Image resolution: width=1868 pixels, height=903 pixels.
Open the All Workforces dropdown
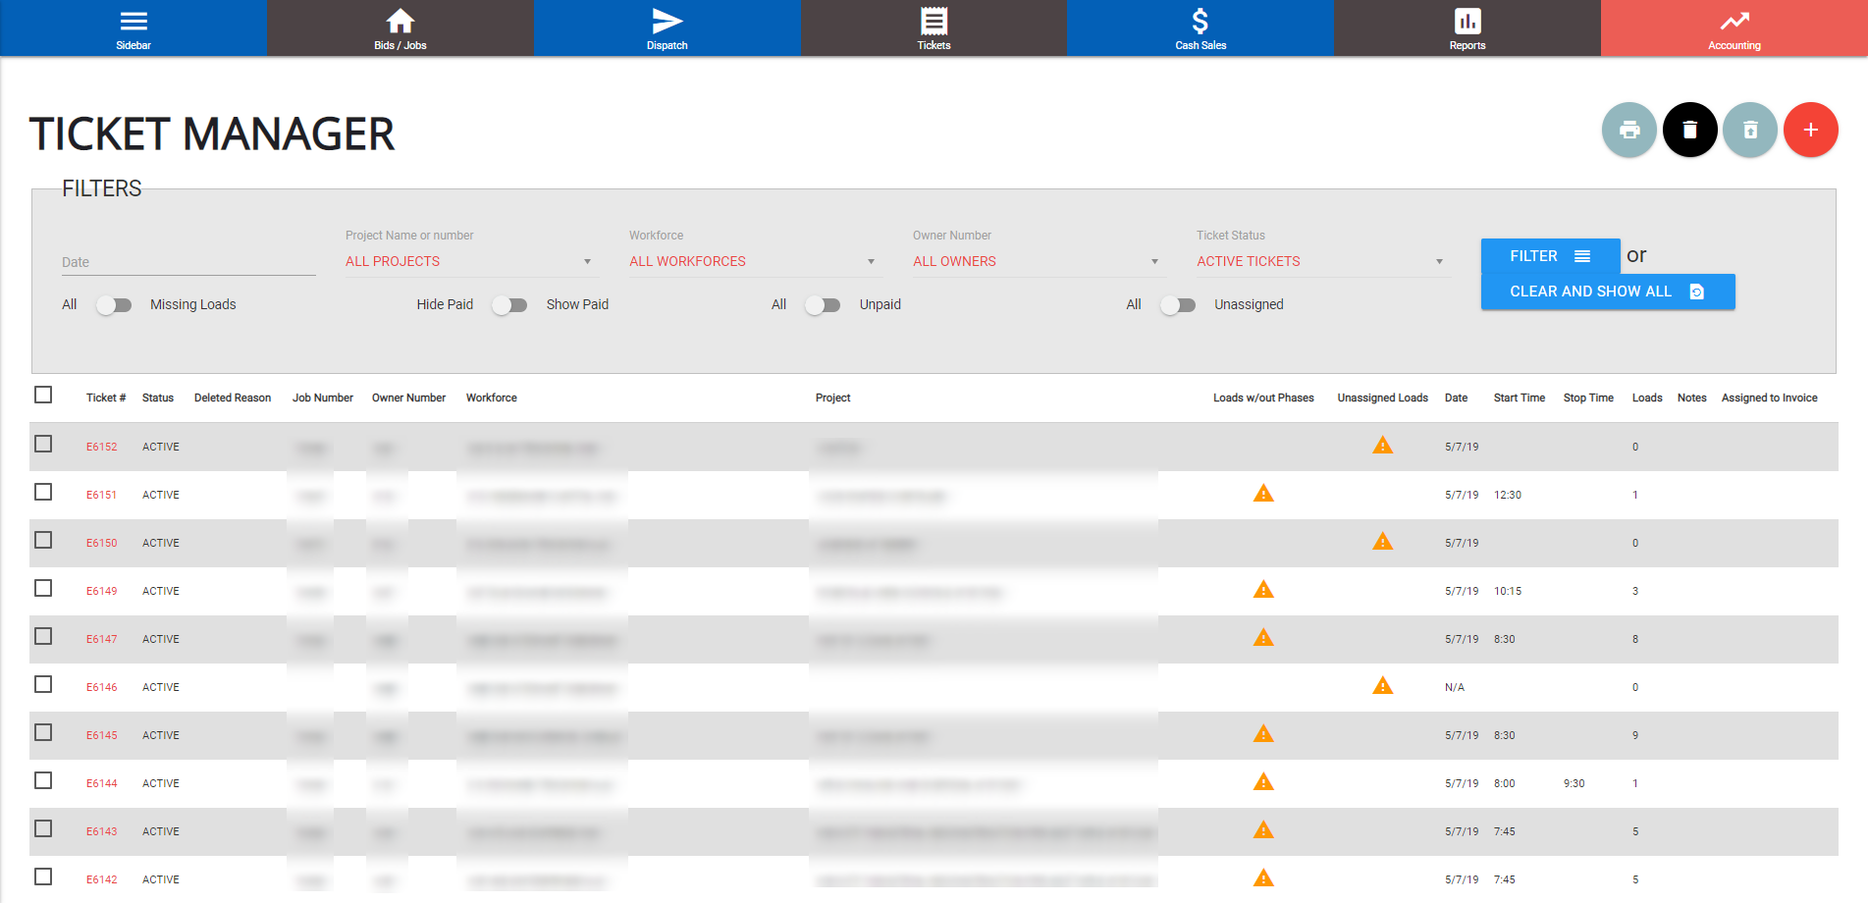click(x=753, y=261)
